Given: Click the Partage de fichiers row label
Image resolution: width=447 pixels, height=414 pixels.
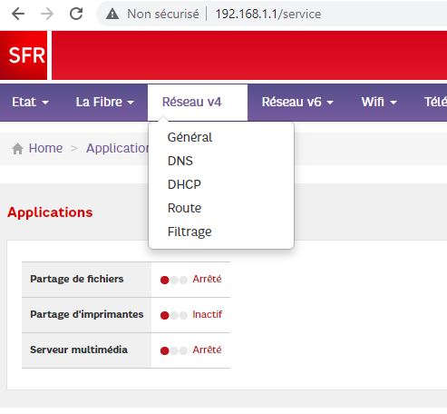Looking at the screenshot, I should pyautogui.click(x=77, y=279).
